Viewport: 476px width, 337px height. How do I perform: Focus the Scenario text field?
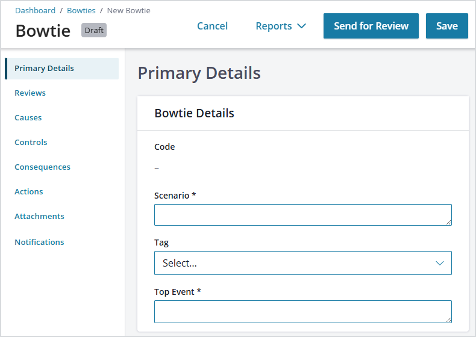pyautogui.click(x=302, y=215)
